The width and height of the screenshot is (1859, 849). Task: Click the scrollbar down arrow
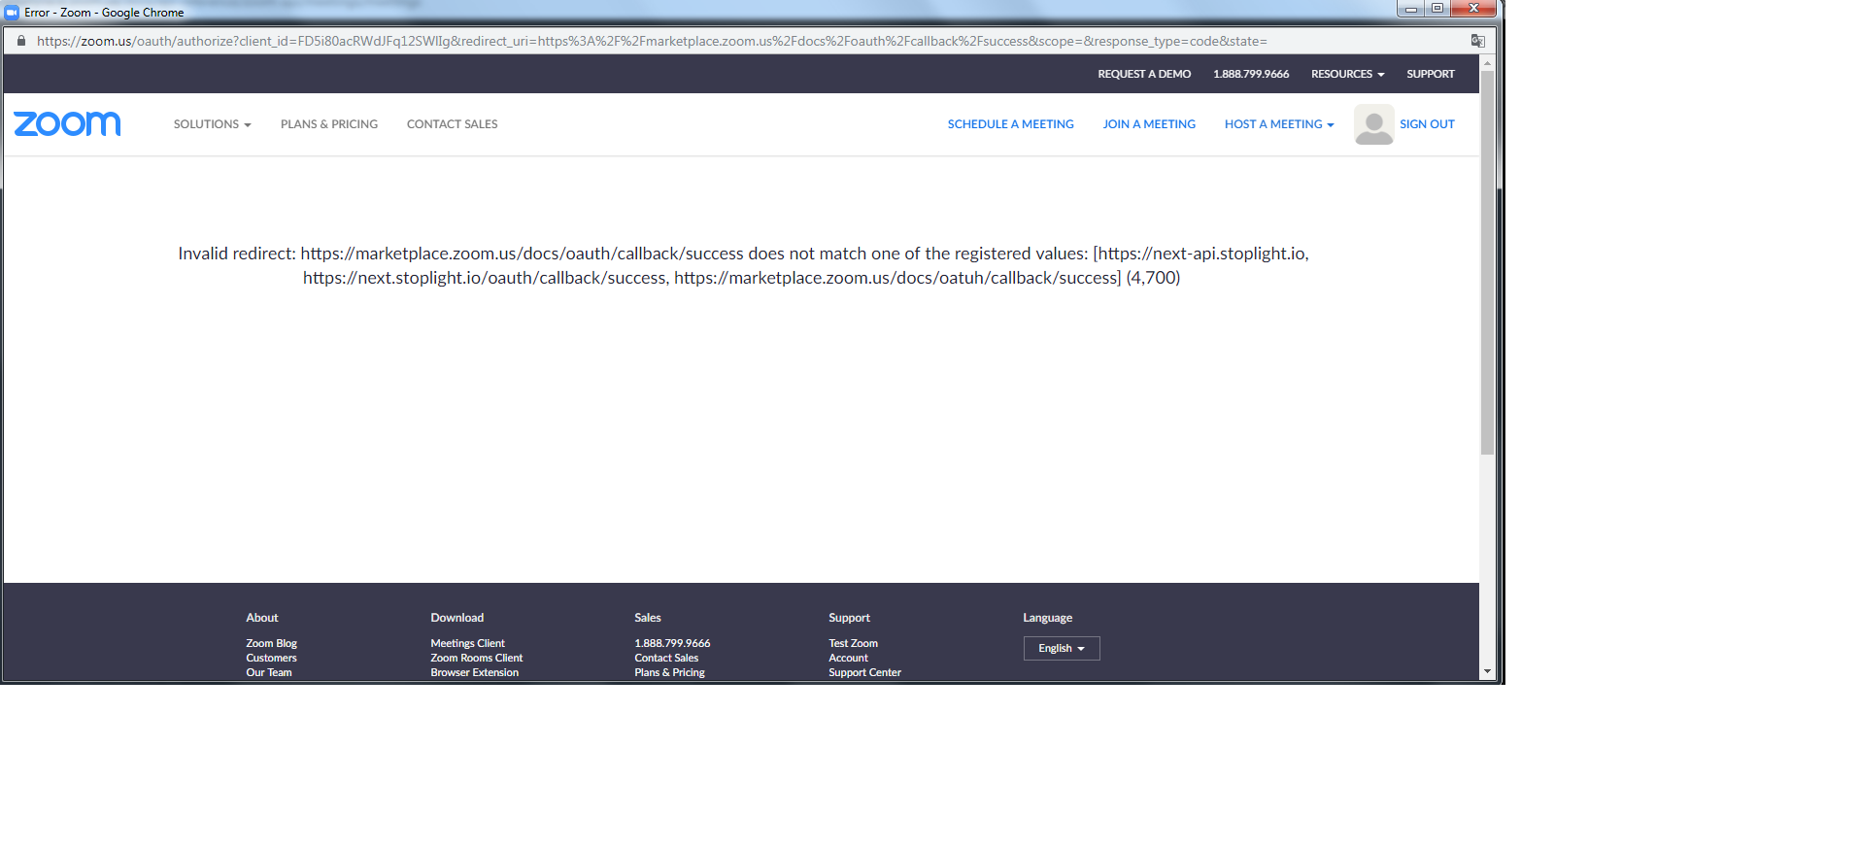[1487, 671]
